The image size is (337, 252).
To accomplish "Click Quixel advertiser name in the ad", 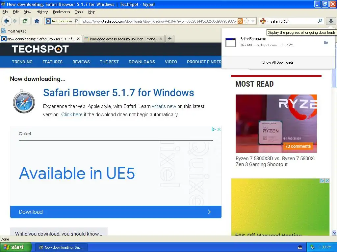I will pos(25,134).
